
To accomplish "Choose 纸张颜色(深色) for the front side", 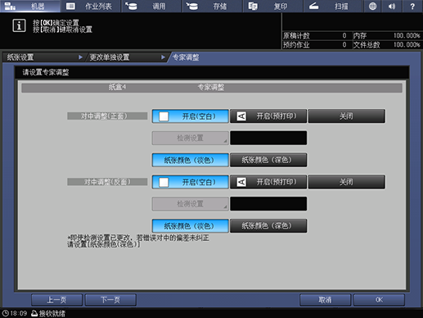I will coord(268,160).
